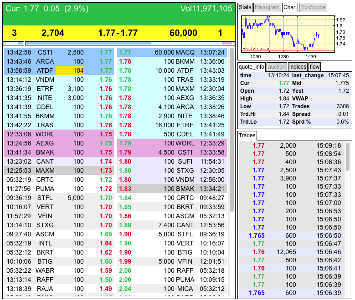
Task: Select the BKMM offer at 13:36:06
Action: coord(172,61)
